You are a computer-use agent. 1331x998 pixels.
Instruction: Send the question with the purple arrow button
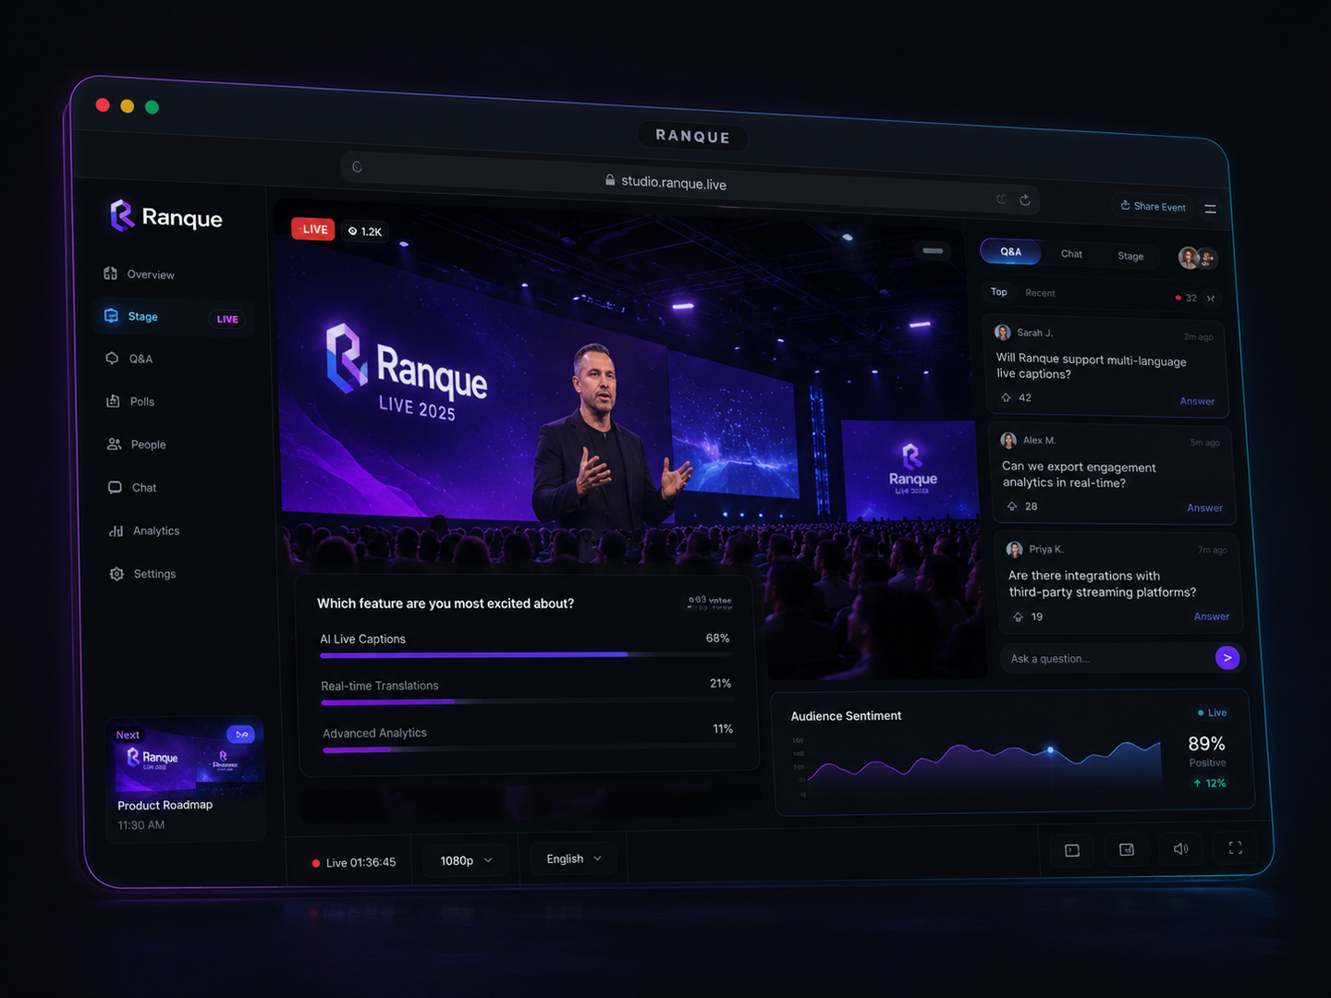(x=1227, y=658)
